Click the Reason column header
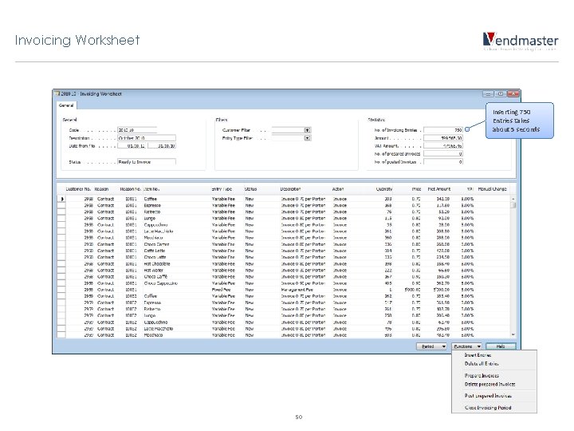Image resolution: width=574 pixels, height=431 pixels. coord(101,189)
